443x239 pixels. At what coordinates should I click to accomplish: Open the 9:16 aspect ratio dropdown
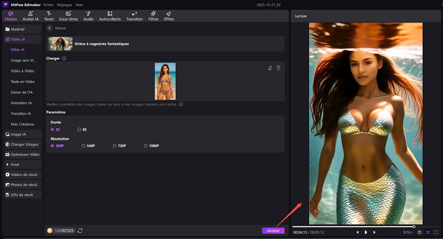pos(408,232)
